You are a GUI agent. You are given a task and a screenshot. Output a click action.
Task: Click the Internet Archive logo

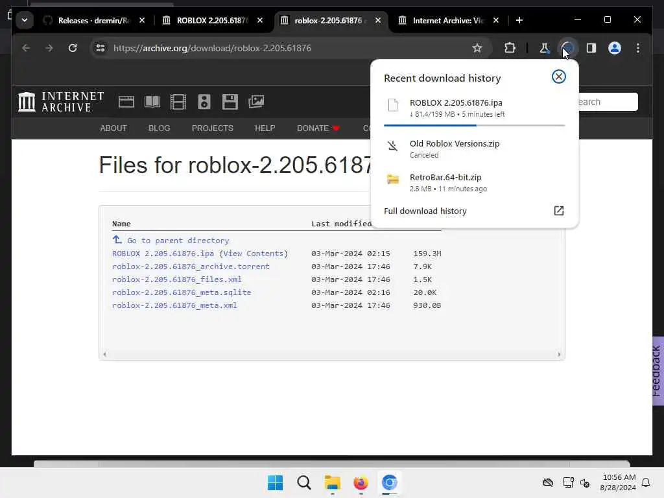[60, 102]
